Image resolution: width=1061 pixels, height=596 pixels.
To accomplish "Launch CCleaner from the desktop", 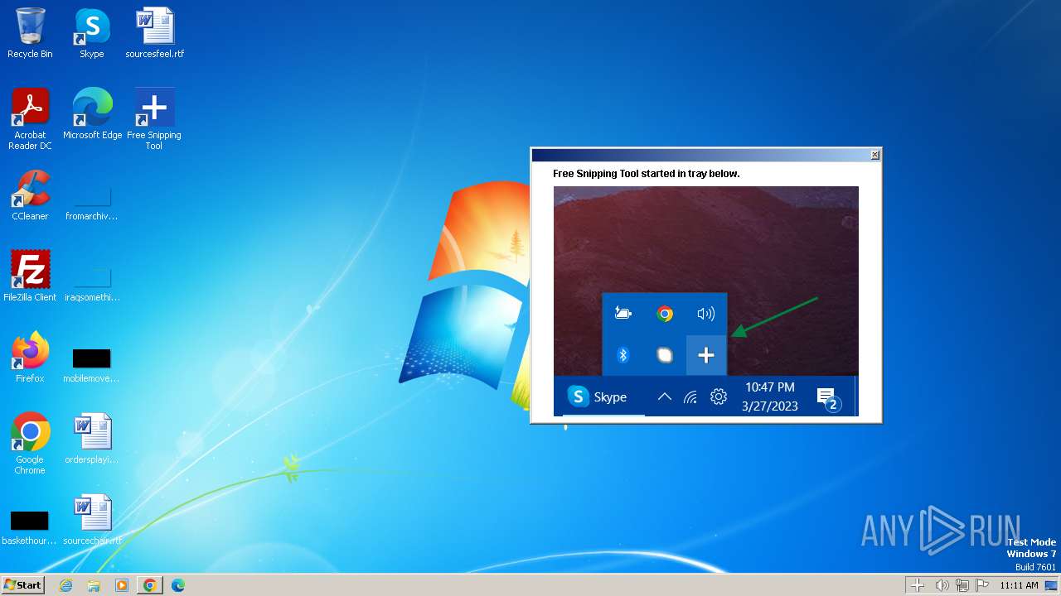I will pyautogui.click(x=30, y=195).
